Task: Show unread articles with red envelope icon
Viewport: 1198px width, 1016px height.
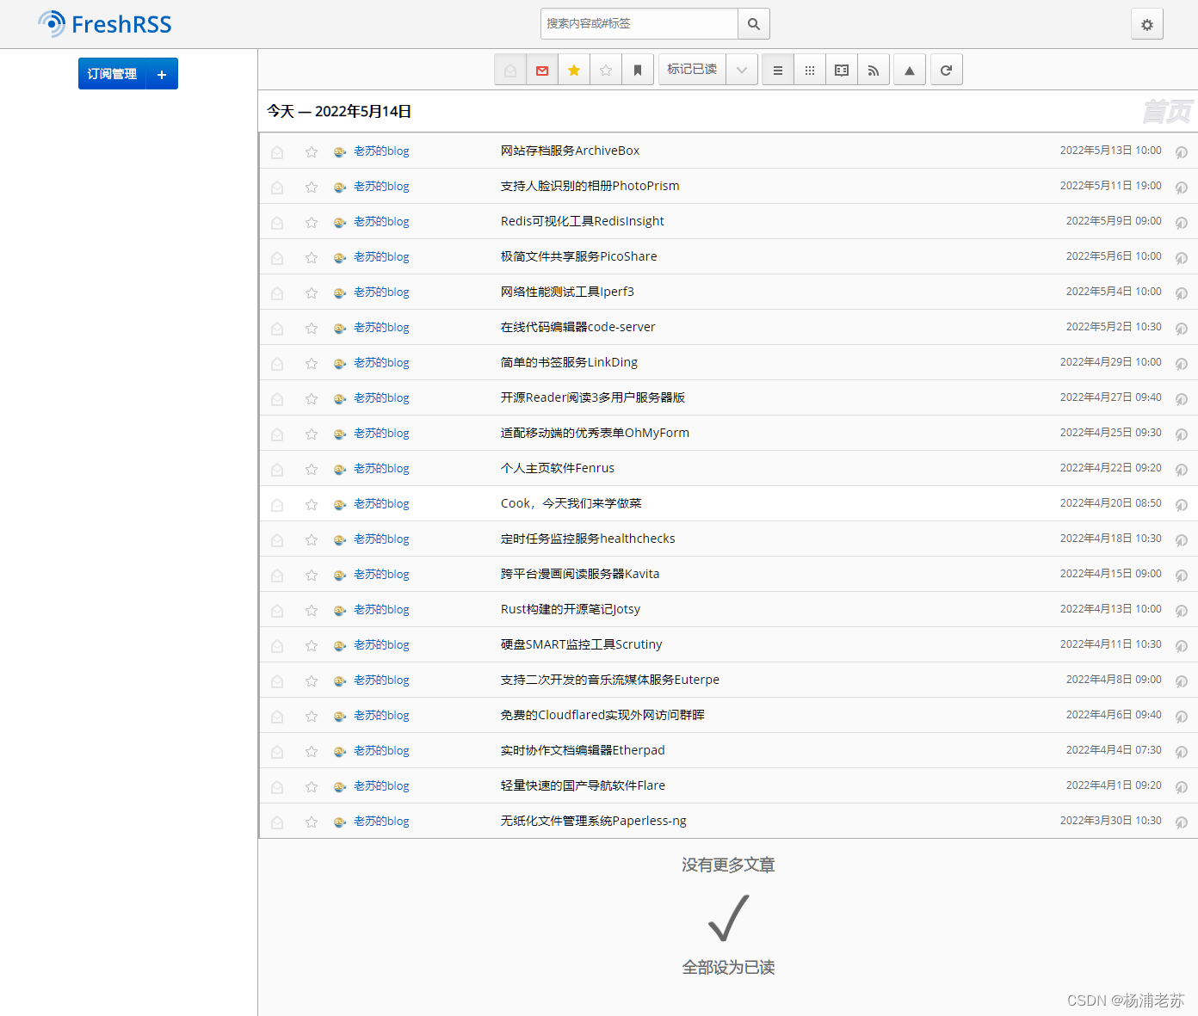Action: pyautogui.click(x=542, y=71)
